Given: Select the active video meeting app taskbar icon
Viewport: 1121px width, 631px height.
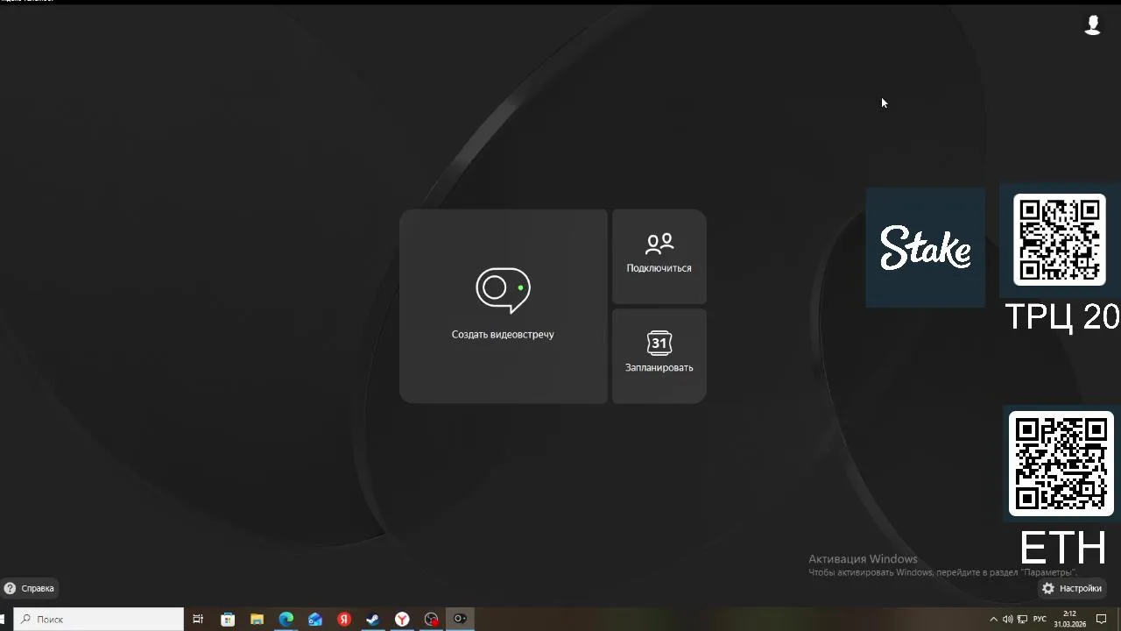Looking at the screenshot, I should [x=460, y=619].
